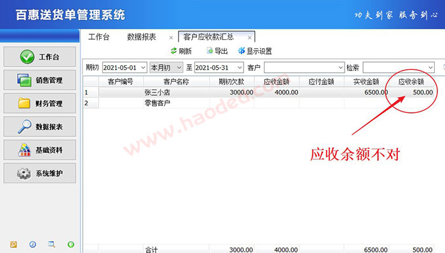Open 数据报表 in the sidebar

click(39, 127)
